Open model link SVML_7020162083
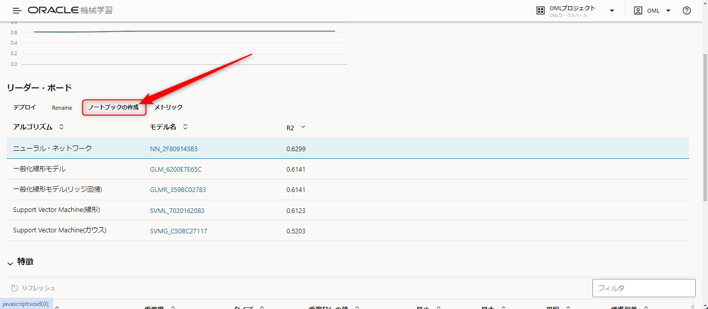Viewport: 708px width, 309px height. tap(177, 210)
